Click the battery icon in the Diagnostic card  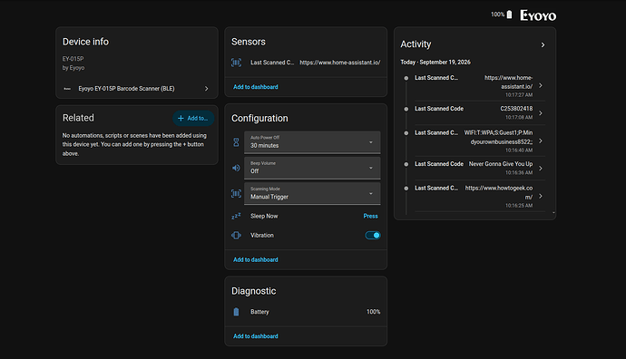[236, 312]
